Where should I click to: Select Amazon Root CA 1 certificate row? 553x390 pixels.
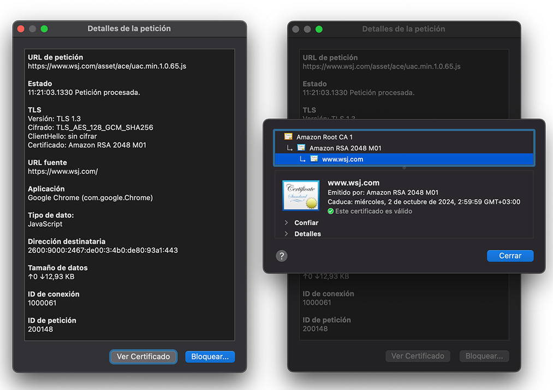[404, 137]
